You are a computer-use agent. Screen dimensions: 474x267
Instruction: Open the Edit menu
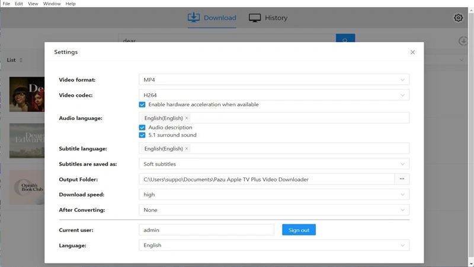coord(19,4)
